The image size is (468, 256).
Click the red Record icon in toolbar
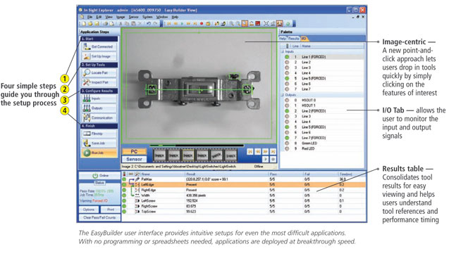[202, 23]
